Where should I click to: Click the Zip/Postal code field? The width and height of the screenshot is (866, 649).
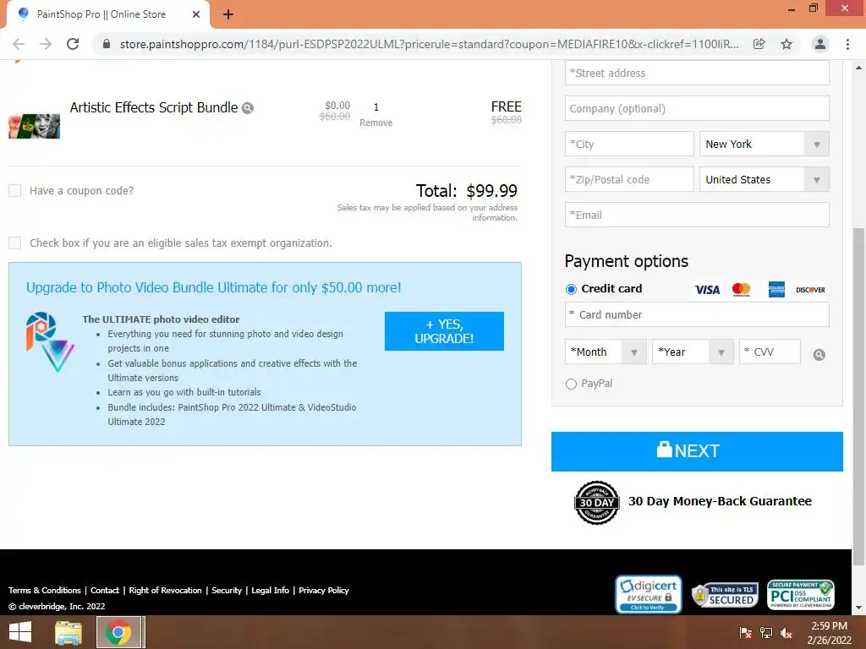629,179
